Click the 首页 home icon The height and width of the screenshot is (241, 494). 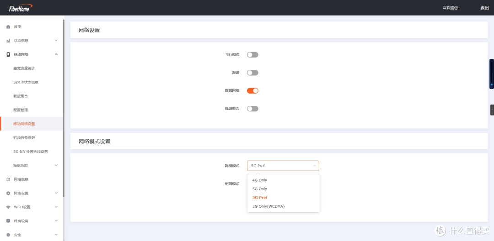pyautogui.click(x=8, y=27)
